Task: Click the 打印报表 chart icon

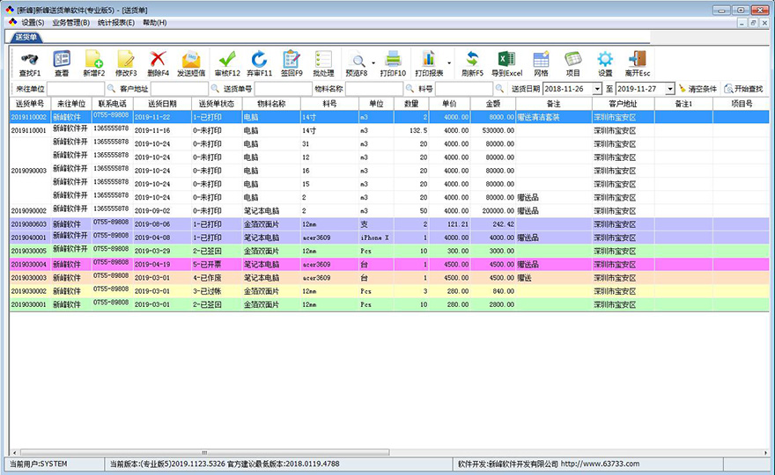Action: [429, 59]
